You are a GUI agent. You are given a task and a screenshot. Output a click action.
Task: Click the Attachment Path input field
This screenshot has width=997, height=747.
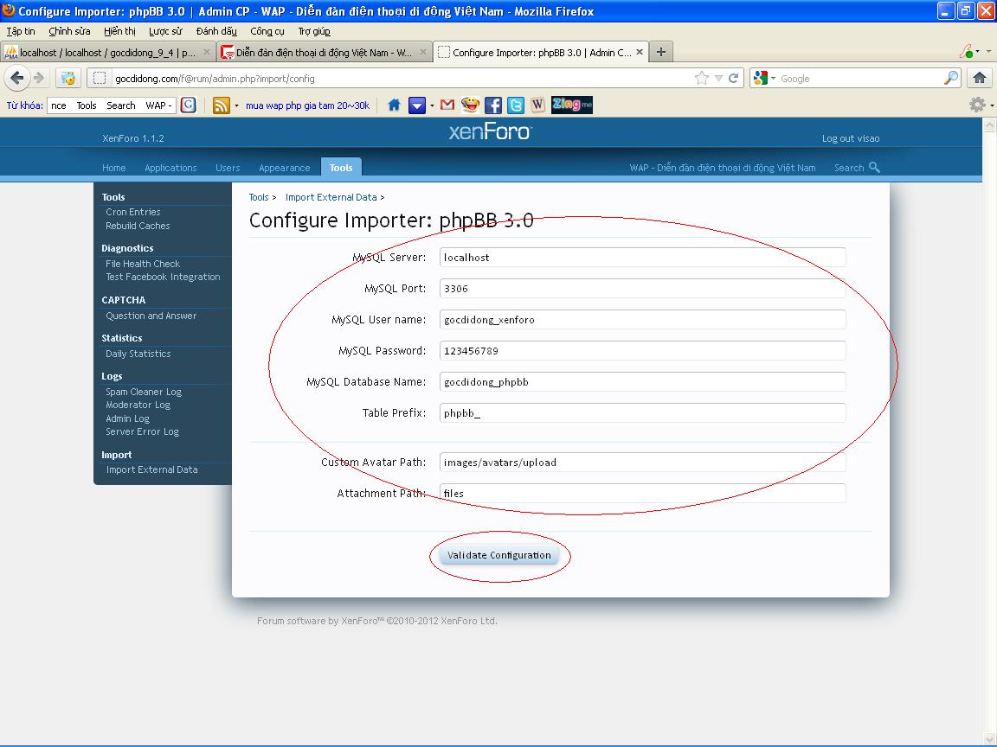coord(643,494)
